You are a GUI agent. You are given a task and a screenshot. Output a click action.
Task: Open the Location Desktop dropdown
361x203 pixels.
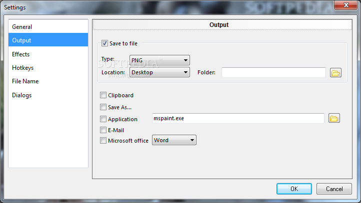[159, 72]
